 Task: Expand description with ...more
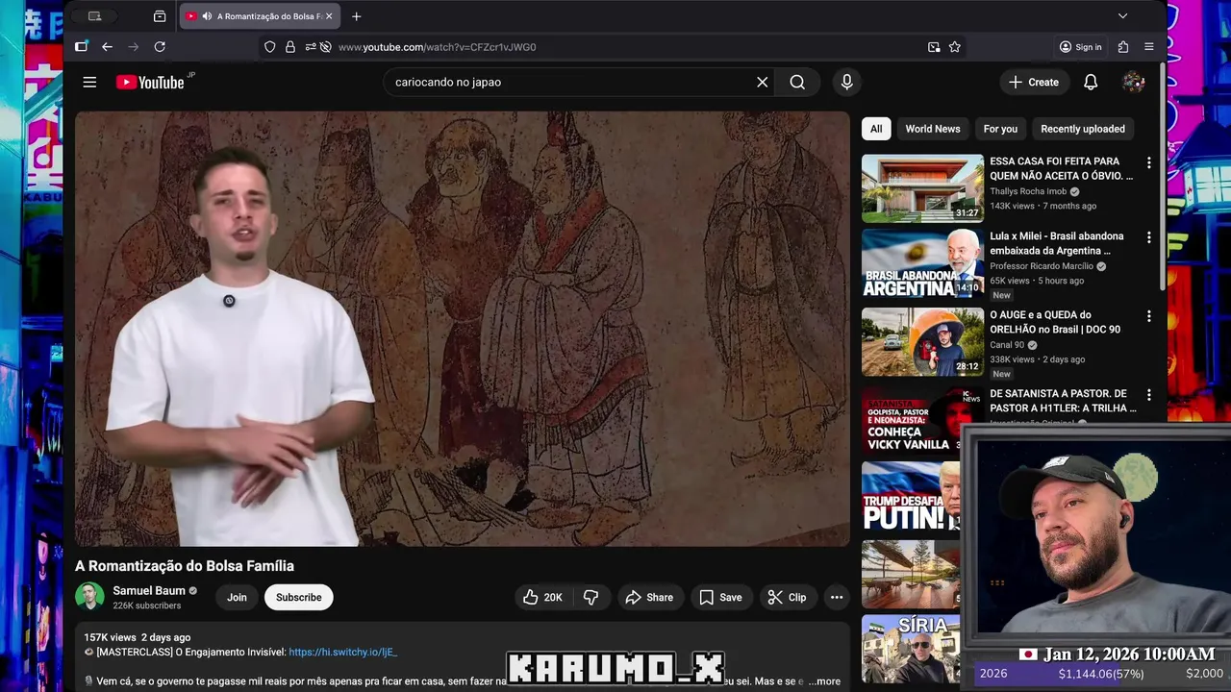pos(823,681)
